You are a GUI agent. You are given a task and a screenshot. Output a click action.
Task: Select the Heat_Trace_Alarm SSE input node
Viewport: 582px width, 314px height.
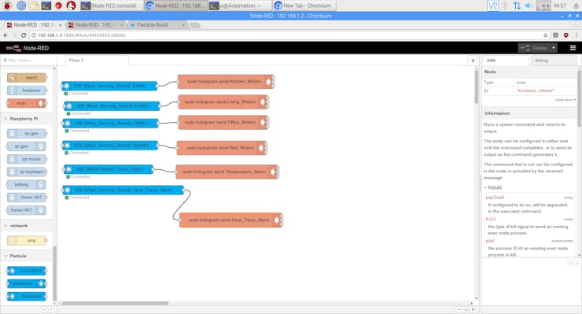pyautogui.click(x=123, y=190)
